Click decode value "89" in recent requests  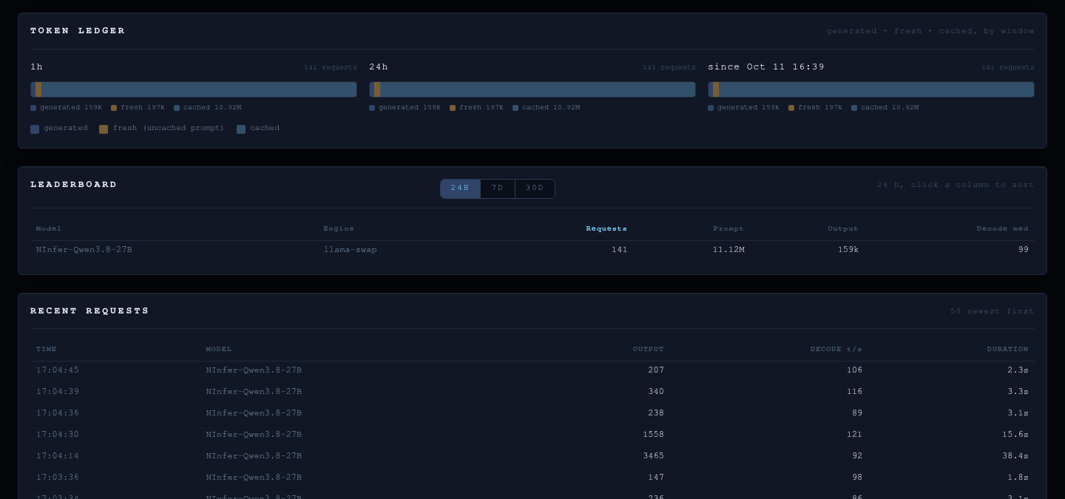click(x=857, y=413)
